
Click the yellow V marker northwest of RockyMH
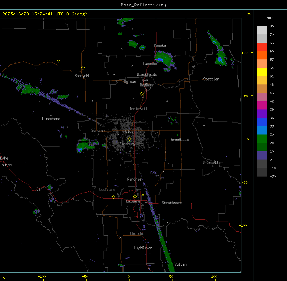tap(58, 61)
